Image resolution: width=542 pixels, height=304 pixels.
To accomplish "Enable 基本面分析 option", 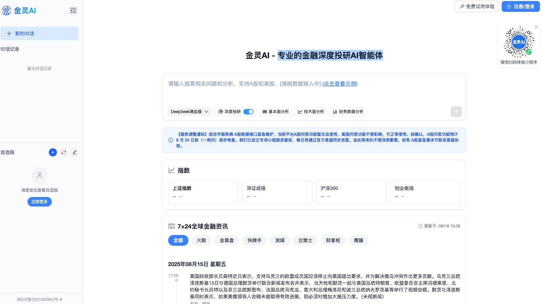I will 276,112.
